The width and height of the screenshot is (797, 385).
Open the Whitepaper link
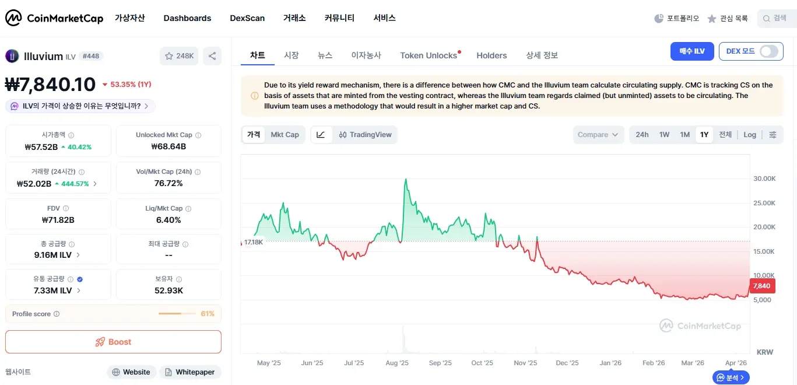[x=190, y=372]
